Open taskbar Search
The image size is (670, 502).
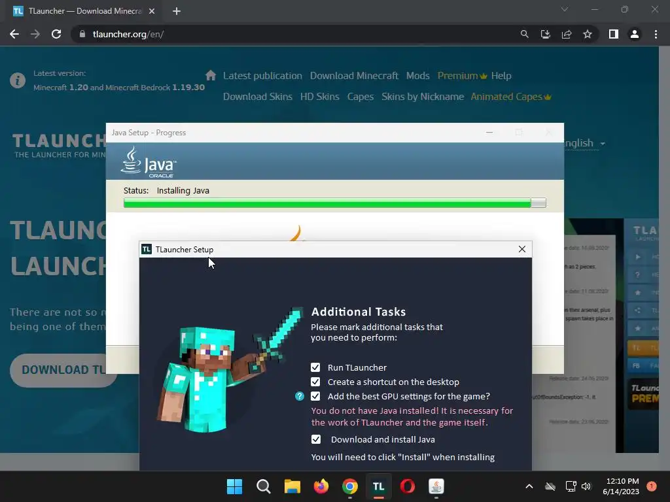pos(263,486)
